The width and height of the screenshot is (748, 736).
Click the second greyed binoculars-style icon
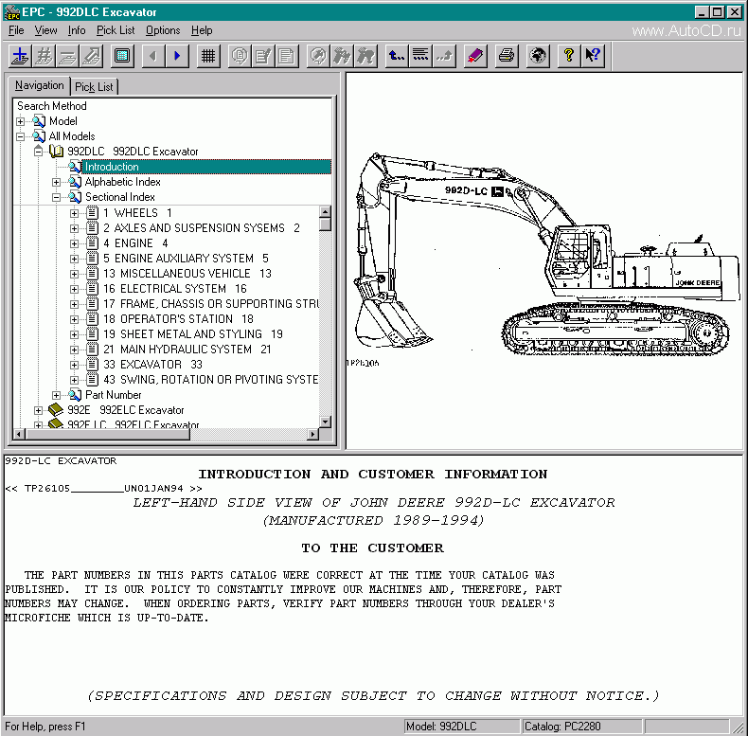[x=365, y=56]
